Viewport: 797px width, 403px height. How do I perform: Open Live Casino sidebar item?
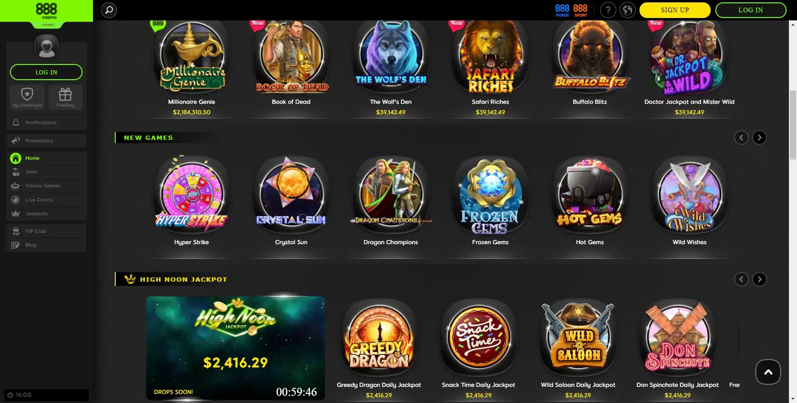click(x=46, y=200)
